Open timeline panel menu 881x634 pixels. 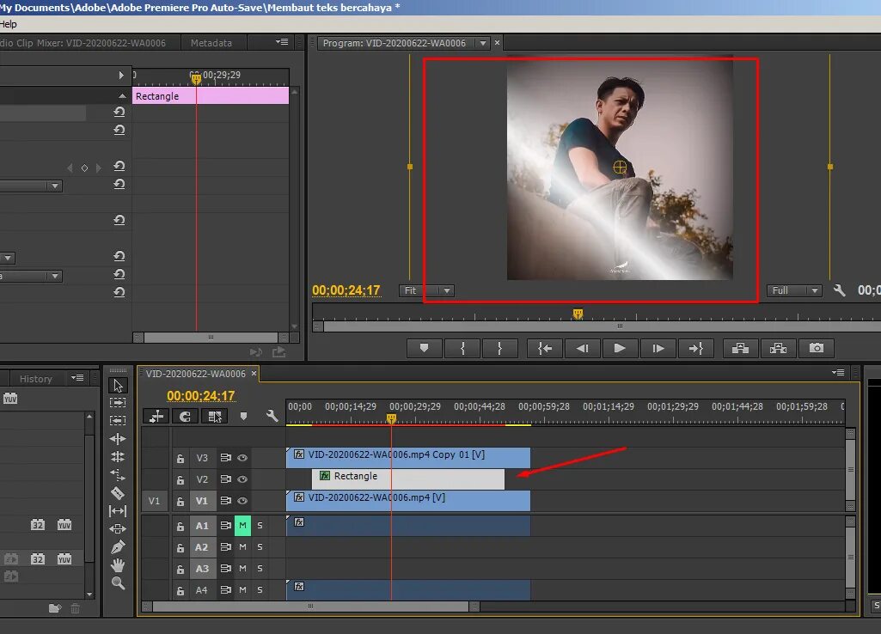[838, 372]
